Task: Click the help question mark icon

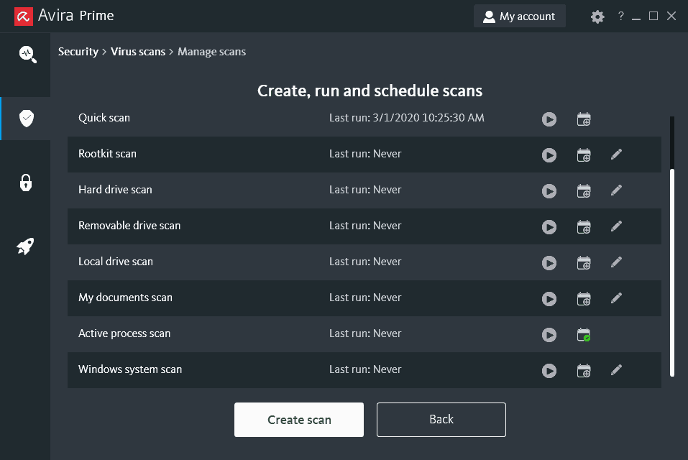Action: click(620, 17)
